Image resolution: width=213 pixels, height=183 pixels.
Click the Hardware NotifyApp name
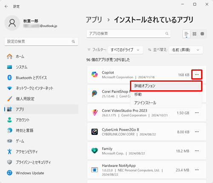(x=119, y=166)
